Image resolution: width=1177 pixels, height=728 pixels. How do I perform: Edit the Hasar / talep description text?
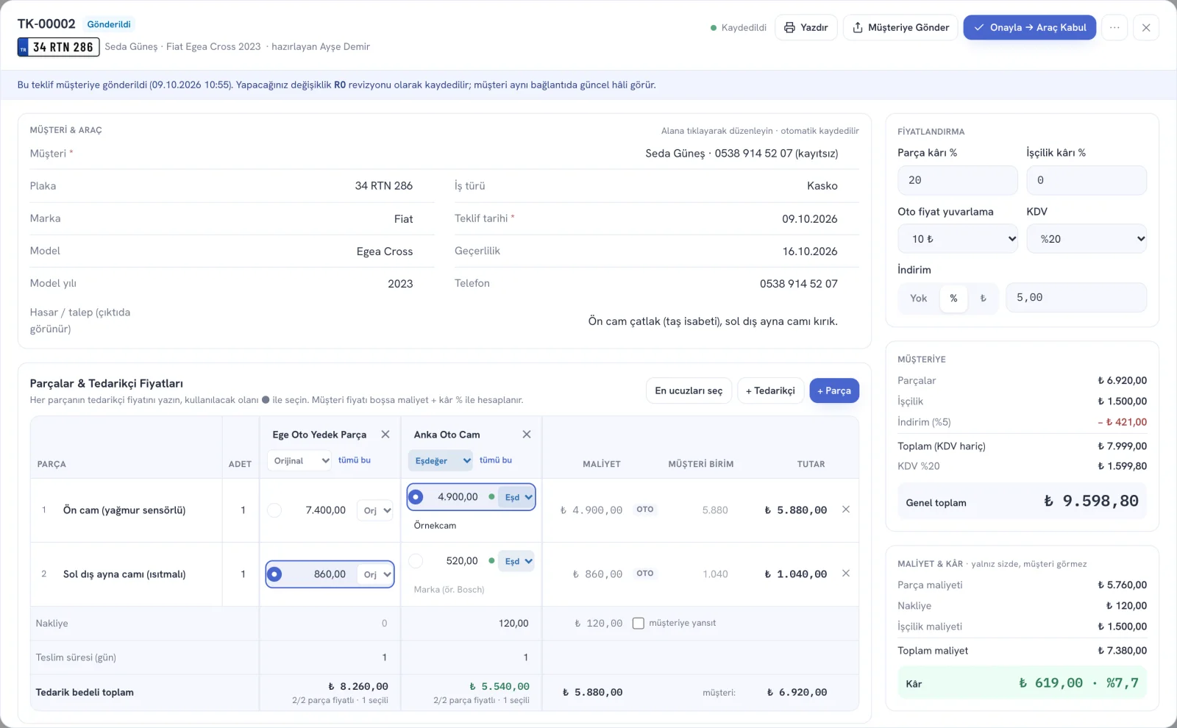(712, 321)
